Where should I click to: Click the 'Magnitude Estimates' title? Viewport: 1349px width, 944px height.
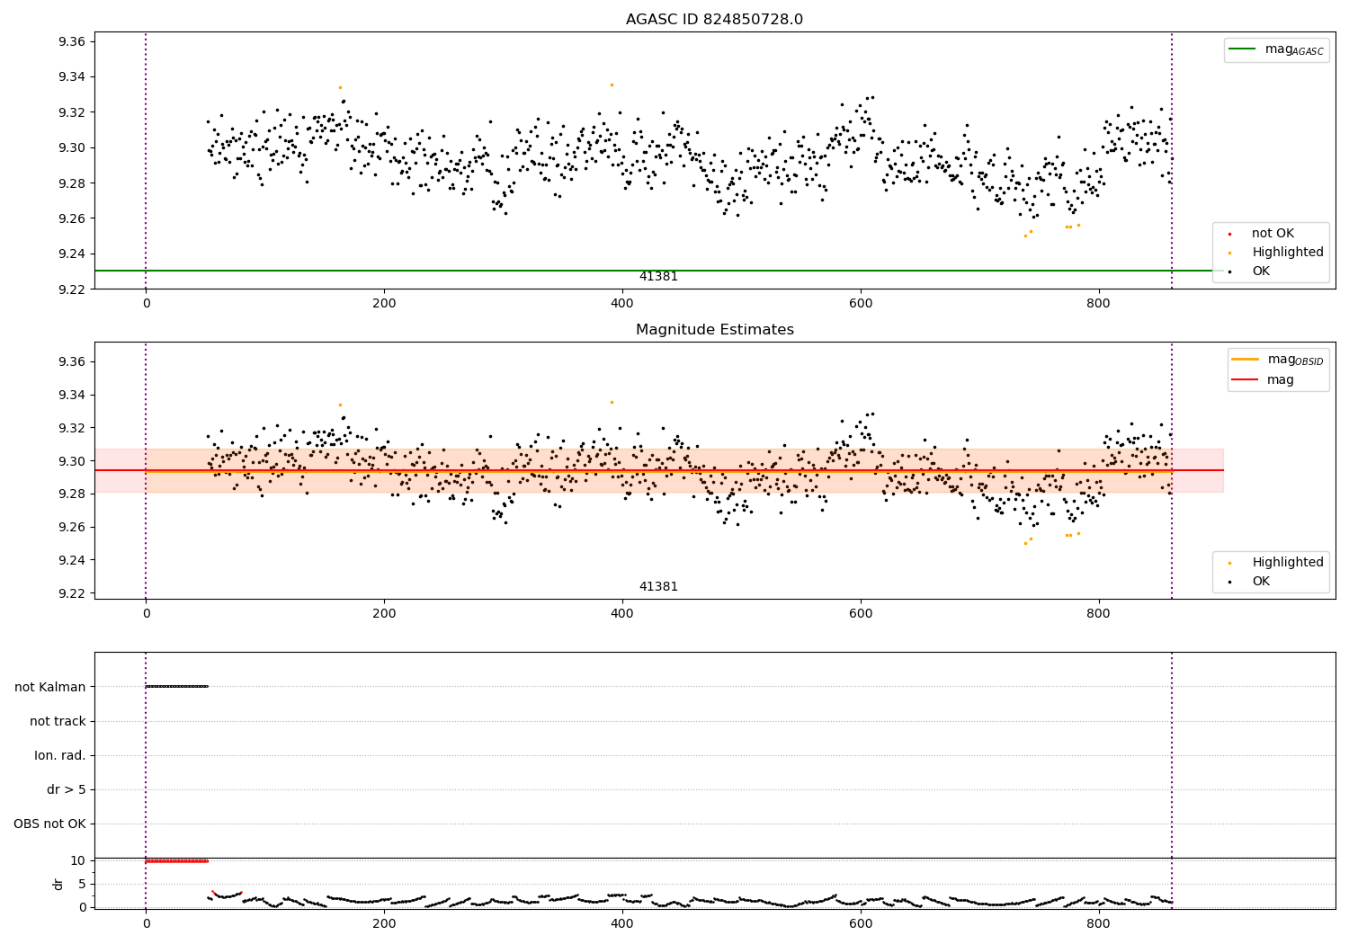714,330
